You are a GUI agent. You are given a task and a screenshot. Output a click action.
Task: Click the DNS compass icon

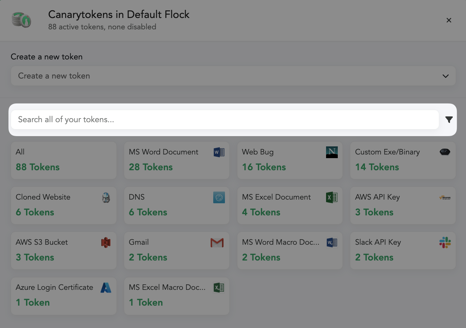click(x=219, y=197)
